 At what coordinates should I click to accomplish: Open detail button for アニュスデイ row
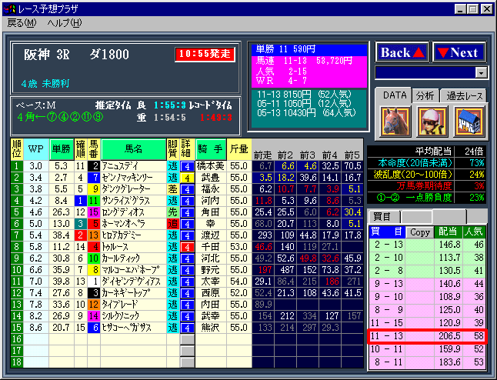coord(187,165)
